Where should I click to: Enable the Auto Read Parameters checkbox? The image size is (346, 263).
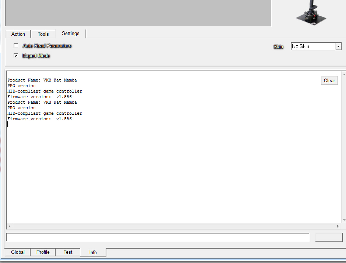coord(16,46)
